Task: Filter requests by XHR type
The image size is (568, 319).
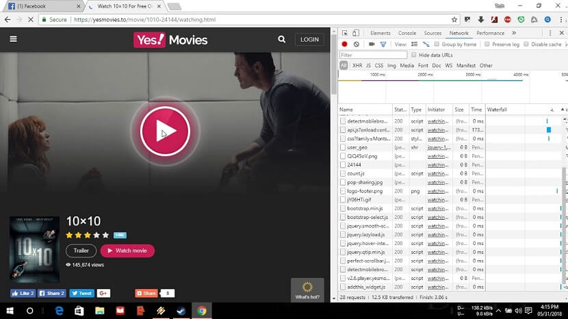Action: [357, 66]
